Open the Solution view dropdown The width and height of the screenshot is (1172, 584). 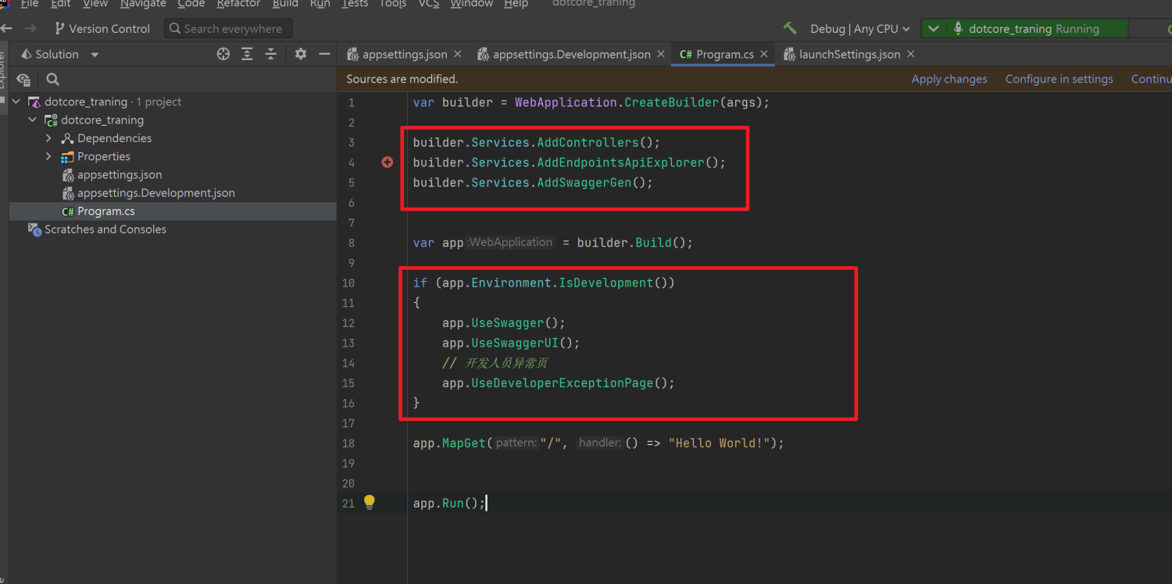click(95, 55)
